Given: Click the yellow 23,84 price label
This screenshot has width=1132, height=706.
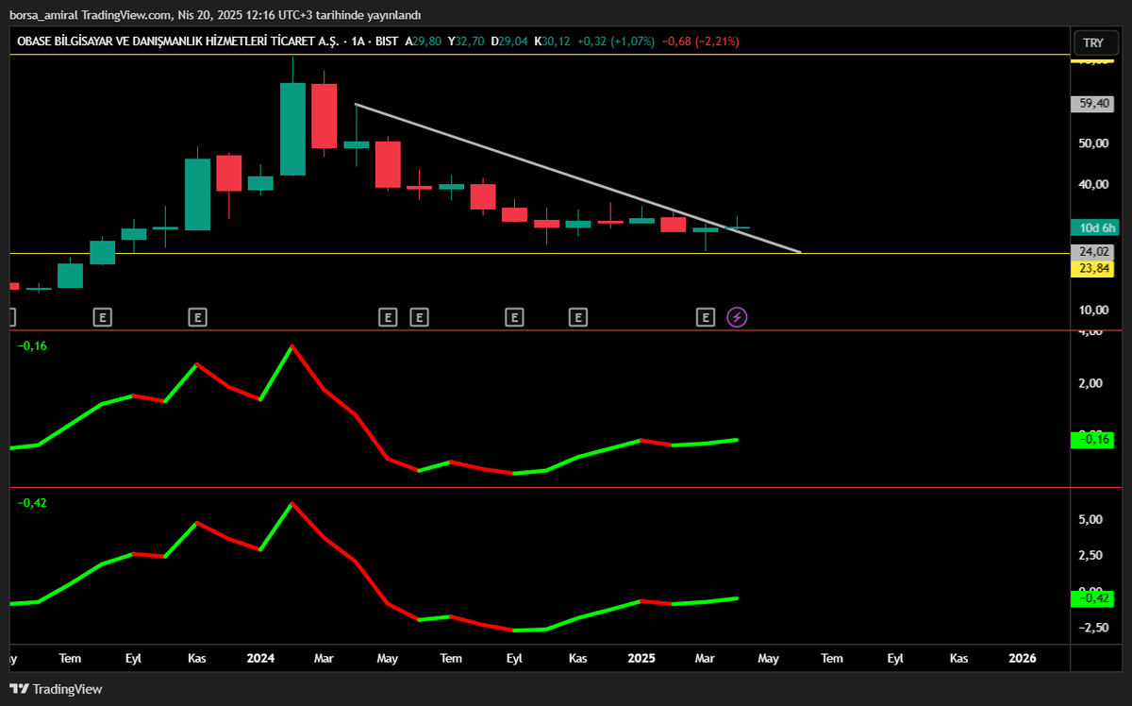Looking at the screenshot, I should (1093, 269).
